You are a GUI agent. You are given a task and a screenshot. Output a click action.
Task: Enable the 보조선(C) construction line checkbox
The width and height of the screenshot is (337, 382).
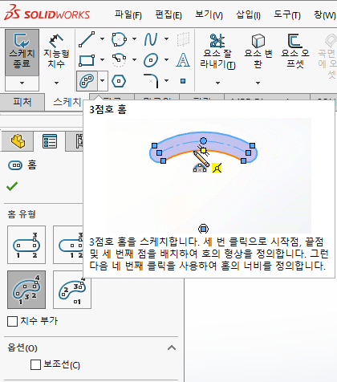pos(35,364)
